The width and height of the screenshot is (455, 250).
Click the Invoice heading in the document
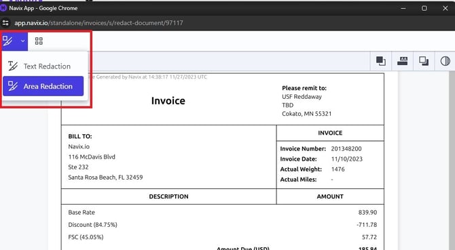(168, 101)
